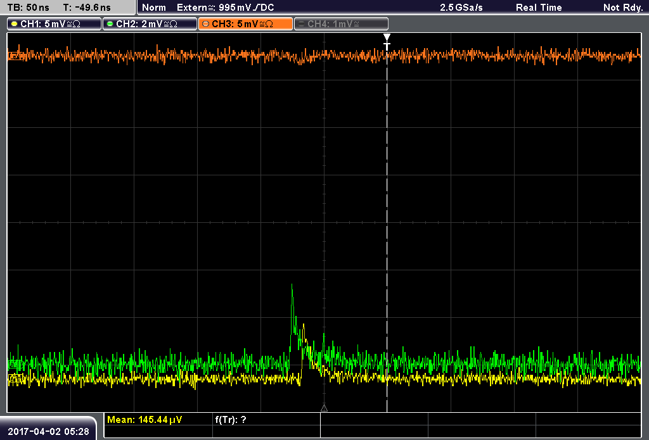649x440 pixels.
Task: Click the yellow CH1 ground level marker
Action: pos(15,378)
